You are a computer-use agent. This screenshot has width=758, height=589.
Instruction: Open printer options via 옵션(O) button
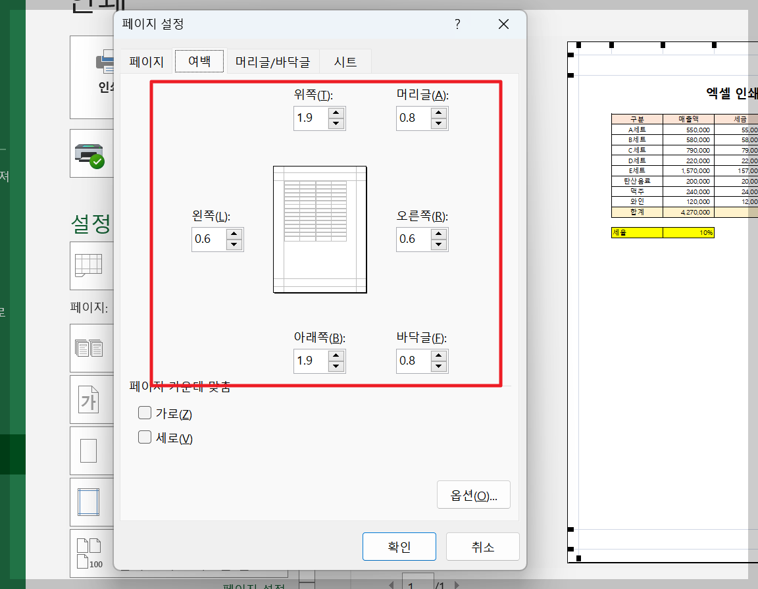[x=473, y=494]
